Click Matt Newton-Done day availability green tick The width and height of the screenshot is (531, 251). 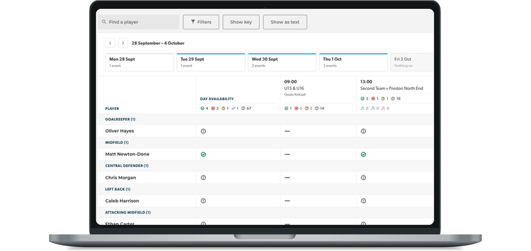point(203,154)
